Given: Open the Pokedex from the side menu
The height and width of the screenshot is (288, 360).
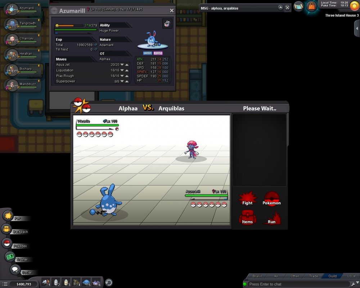Looking at the screenshot, I should tap(6, 243).
